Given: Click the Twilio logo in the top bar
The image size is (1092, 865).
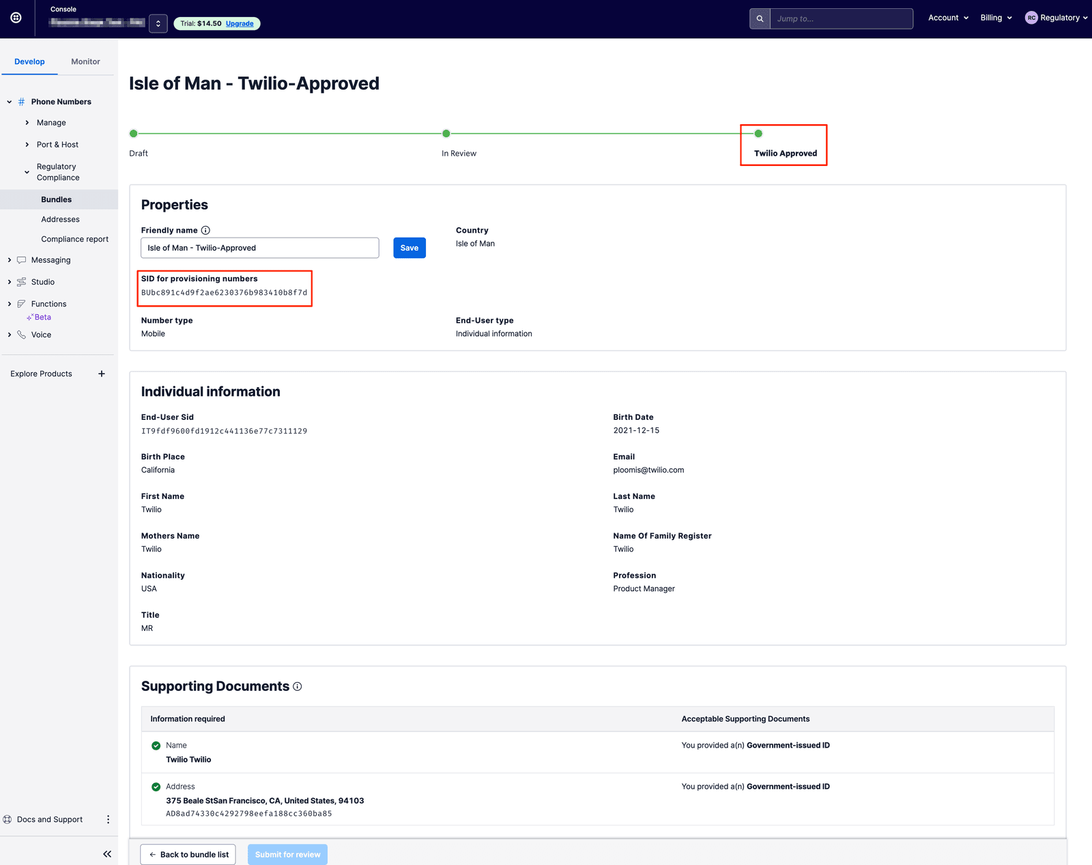Looking at the screenshot, I should click(16, 18).
